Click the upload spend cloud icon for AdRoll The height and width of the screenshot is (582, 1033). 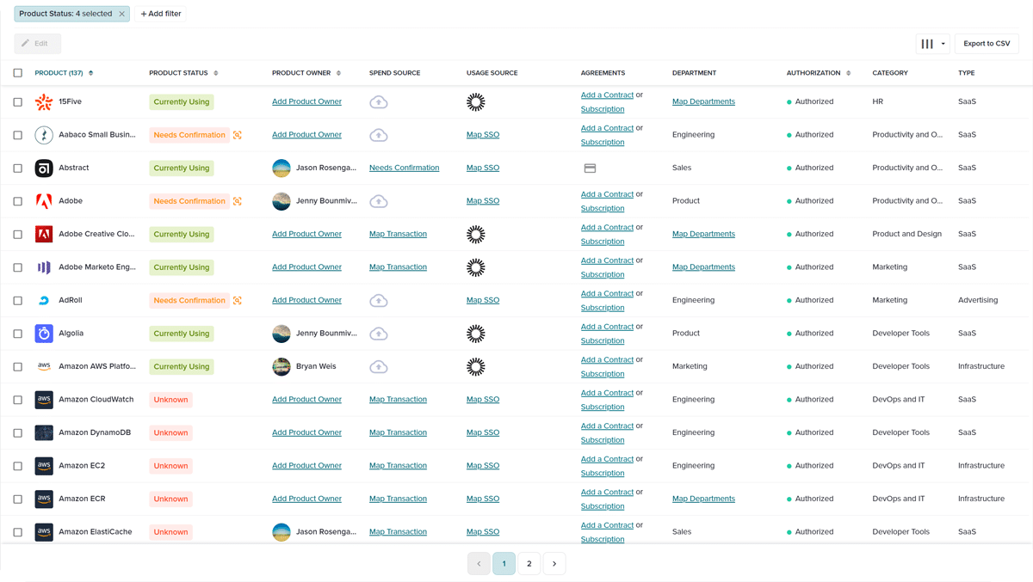(x=379, y=301)
